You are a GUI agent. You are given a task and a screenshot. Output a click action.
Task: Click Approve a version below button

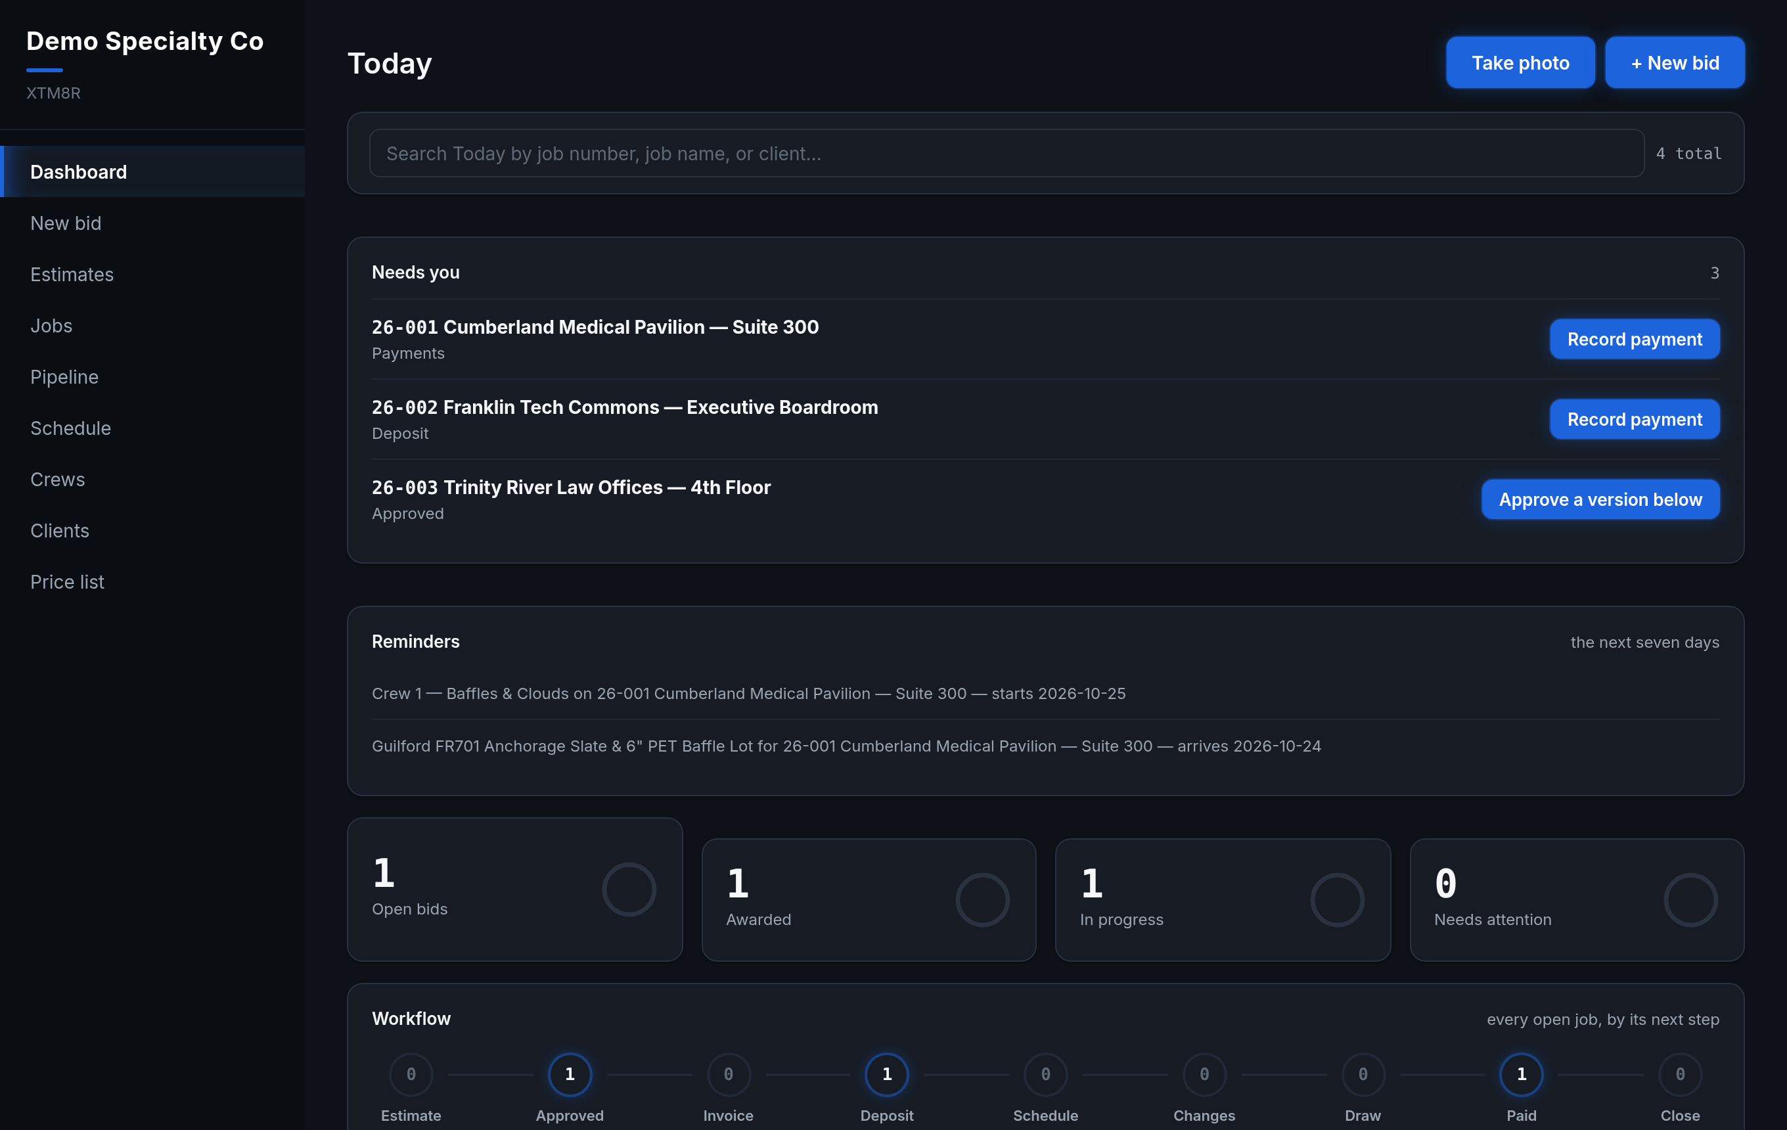[1600, 499]
